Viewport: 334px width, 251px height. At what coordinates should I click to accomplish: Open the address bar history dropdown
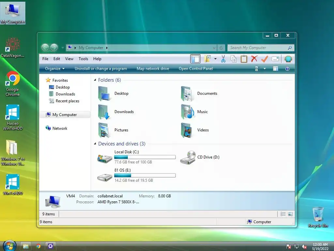[x=214, y=48]
